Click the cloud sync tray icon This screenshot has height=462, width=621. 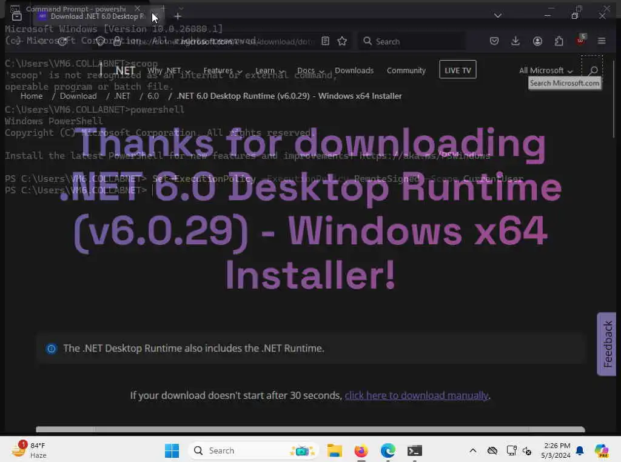(492, 450)
